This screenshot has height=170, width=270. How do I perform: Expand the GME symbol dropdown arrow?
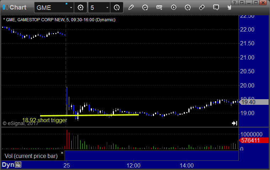coord(71,7)
